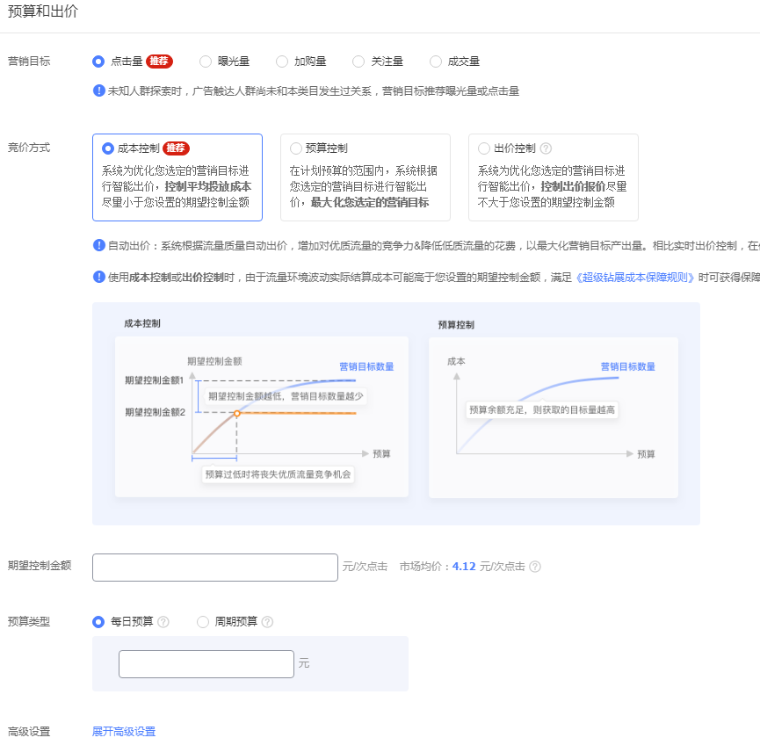Open help icon beside 市场均价
This screenshot has height=745, width=760.
[x=535, y=567]
